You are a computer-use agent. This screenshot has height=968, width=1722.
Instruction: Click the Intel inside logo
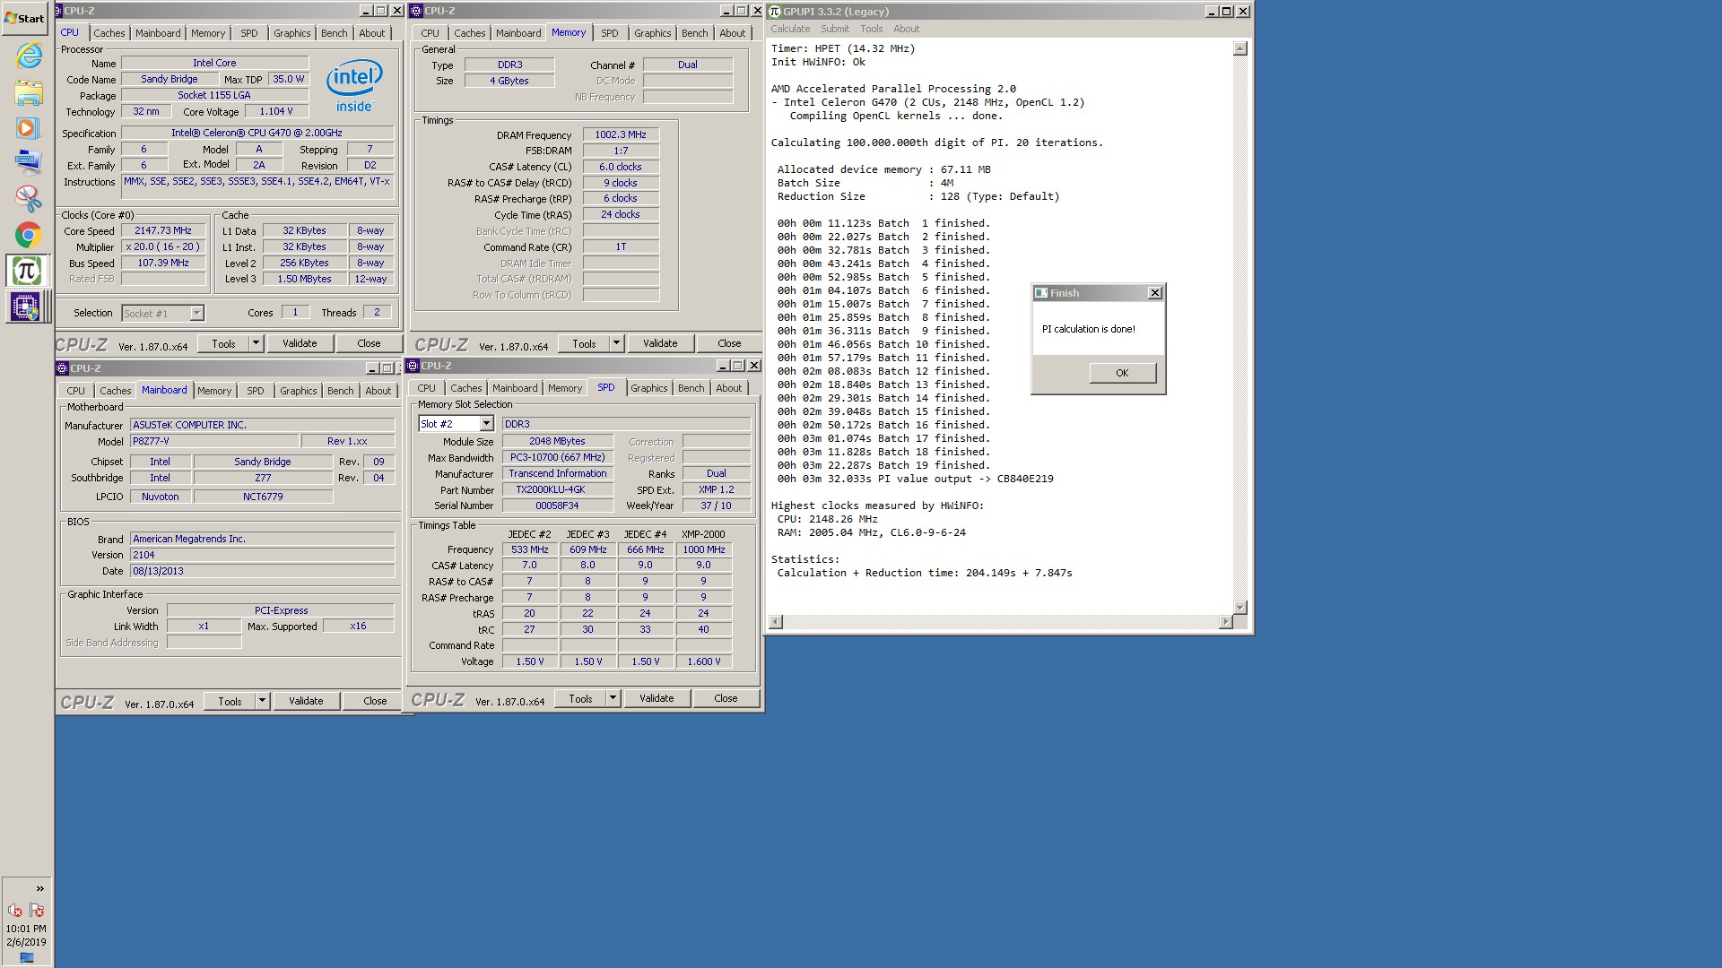click(x=354, y=85)
